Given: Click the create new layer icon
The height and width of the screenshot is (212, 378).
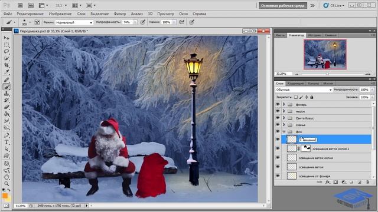Looking at the screenshot, I should click(x=360, y=182).
